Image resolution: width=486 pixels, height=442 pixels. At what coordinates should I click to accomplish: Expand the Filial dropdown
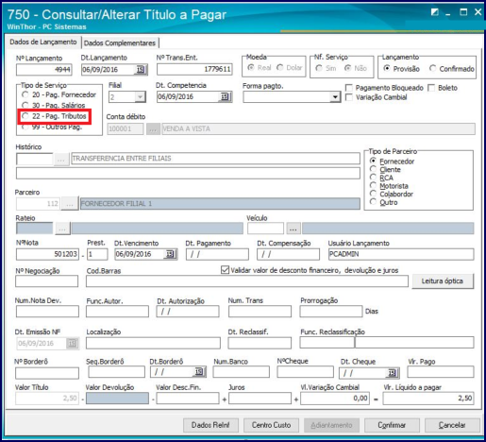click(140, 97)
